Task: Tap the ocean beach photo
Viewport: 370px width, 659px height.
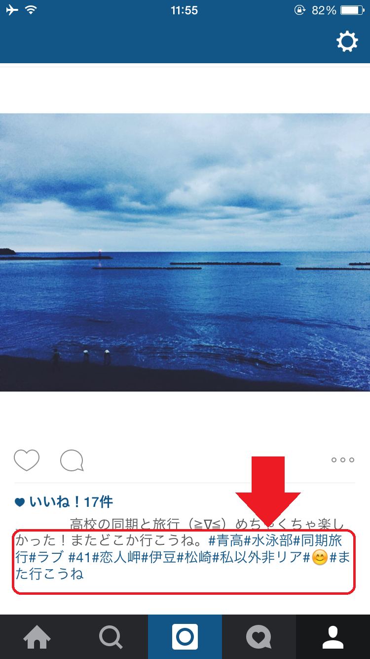Action: (x=185, y=252)
